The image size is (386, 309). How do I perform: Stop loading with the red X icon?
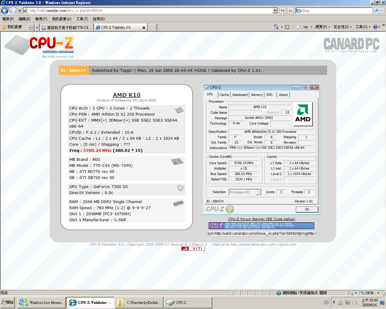(x=290, y=11)
